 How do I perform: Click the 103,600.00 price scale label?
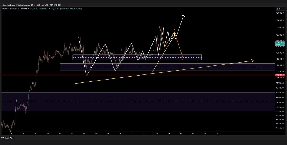[x=280, y=53]
